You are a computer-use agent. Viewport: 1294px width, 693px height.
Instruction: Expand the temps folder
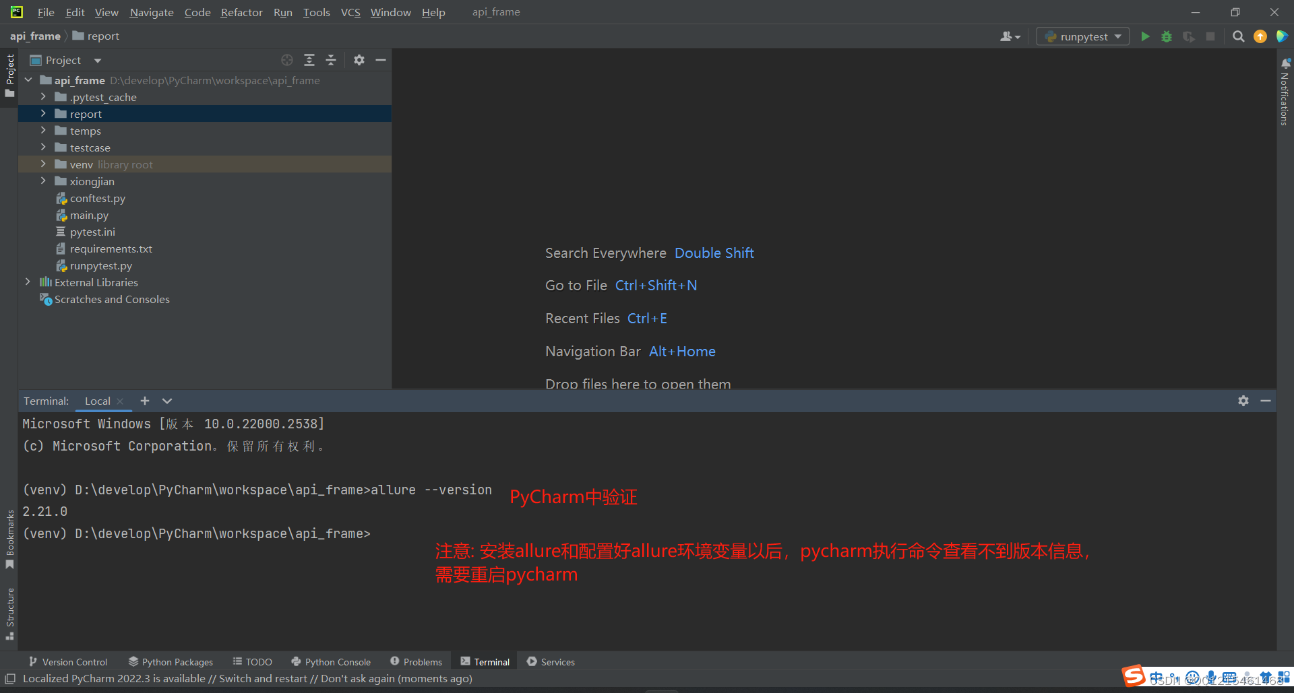(43, 131)
